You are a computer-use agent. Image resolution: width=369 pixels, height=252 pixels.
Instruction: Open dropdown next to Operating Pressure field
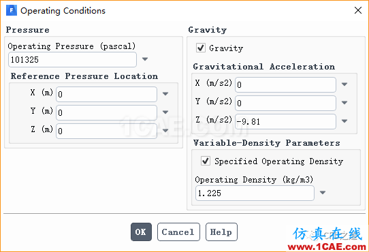coord(145,59)
